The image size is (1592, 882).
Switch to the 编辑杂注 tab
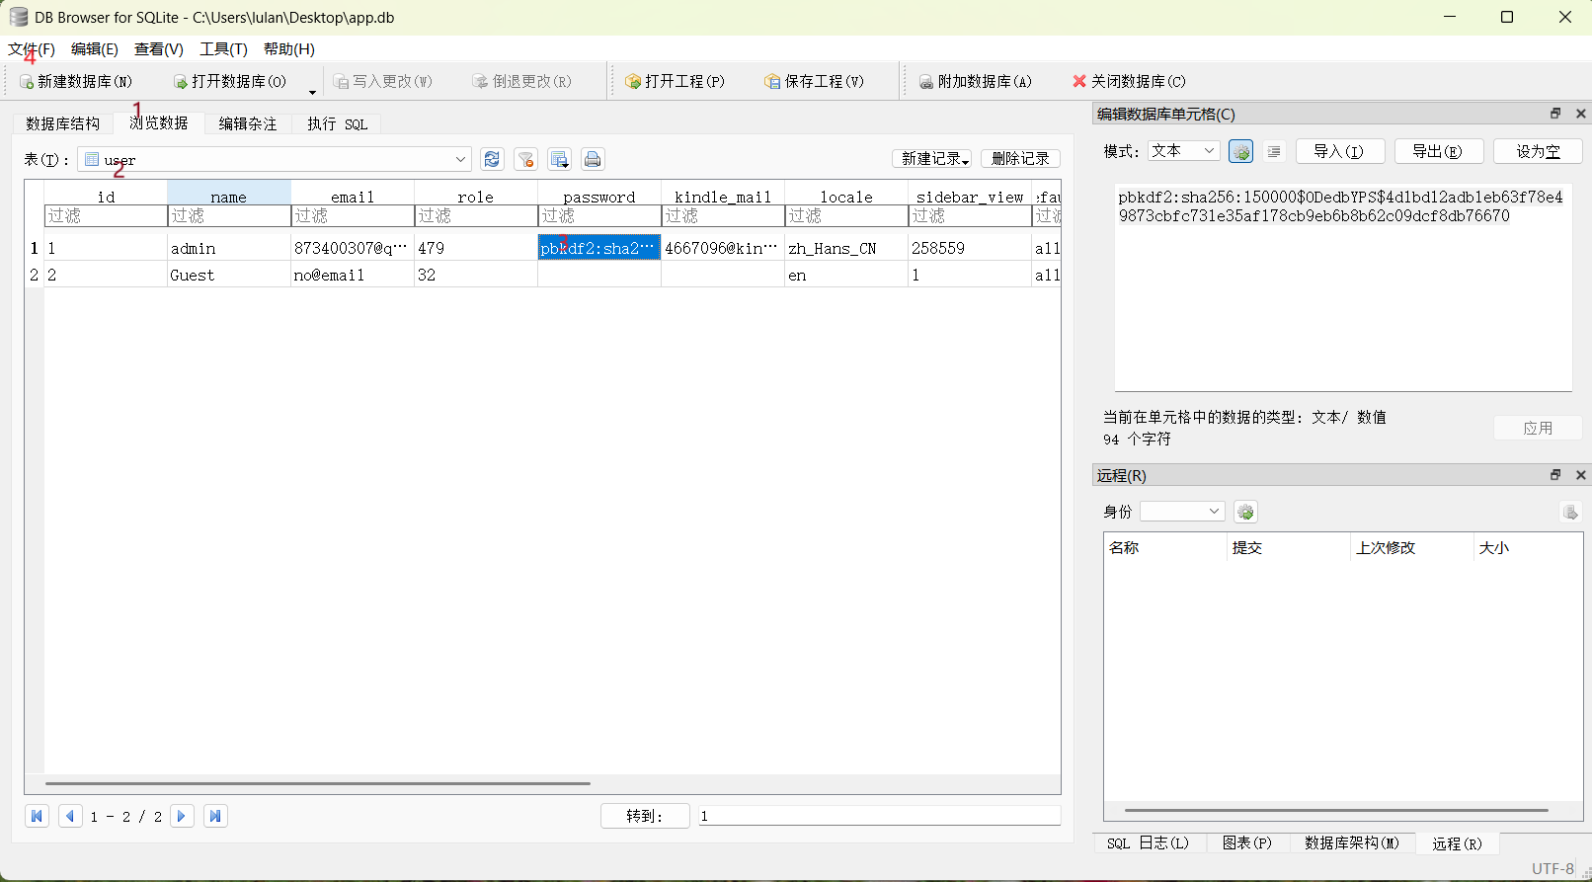coord(248,123)
